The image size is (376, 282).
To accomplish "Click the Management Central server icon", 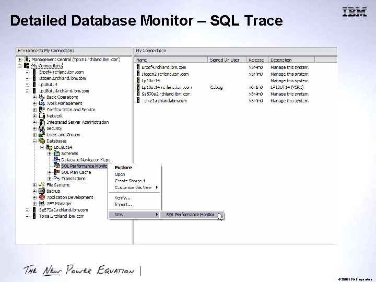I will (x=27, y=60).
